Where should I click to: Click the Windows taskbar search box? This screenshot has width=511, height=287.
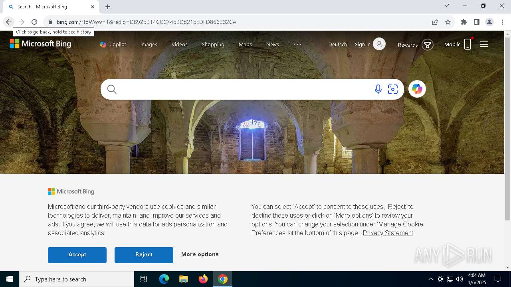click(77, 279)
